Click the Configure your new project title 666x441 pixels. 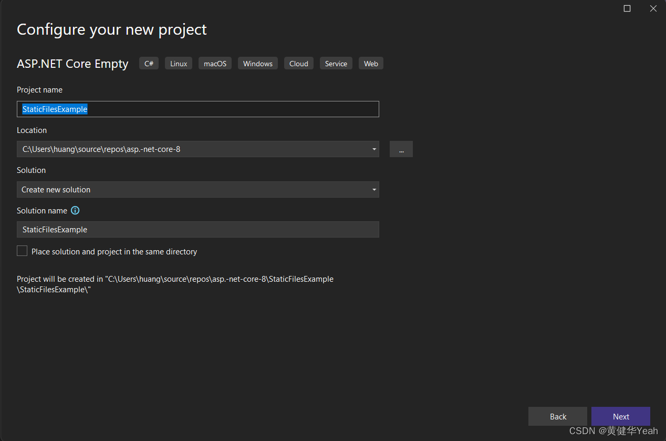111,29
